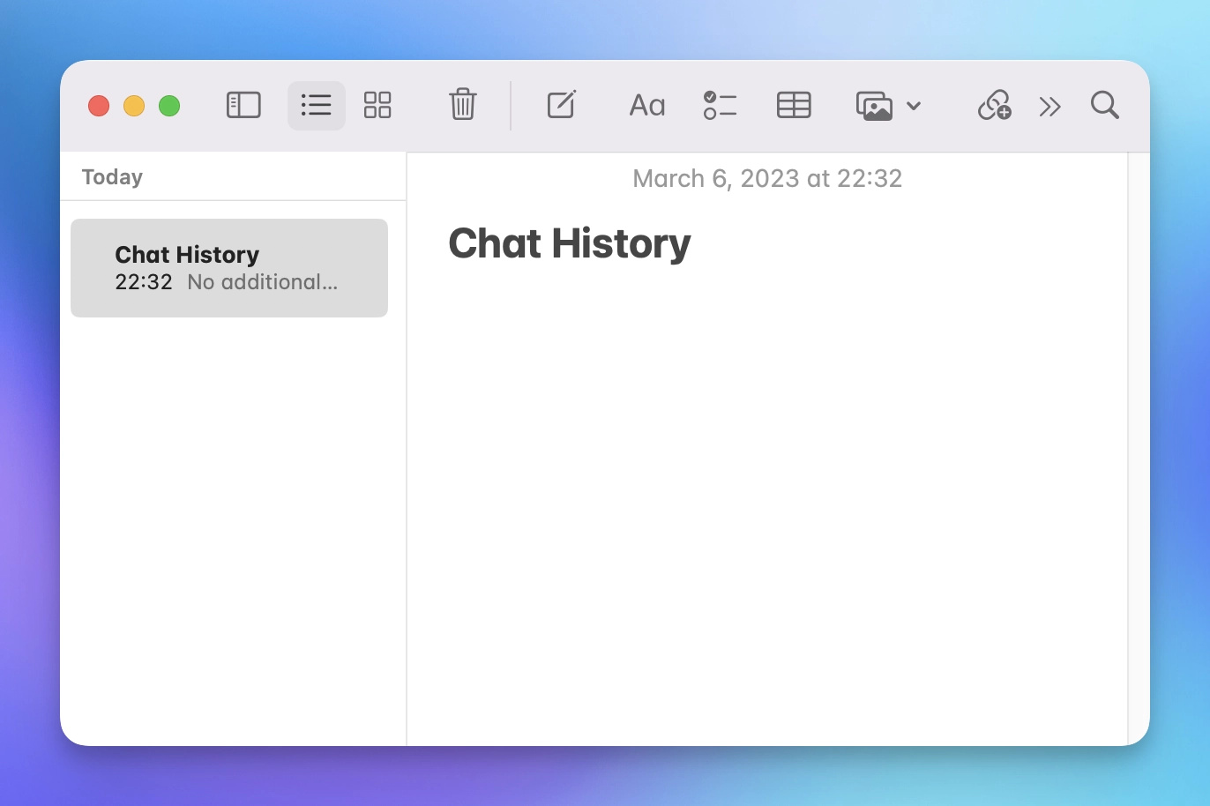Switch to gallery grid view
1210x806 pixels.
(x=377, y=106)
